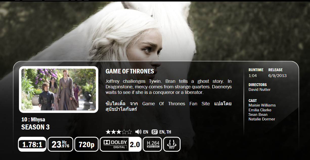Click the H.264 MPEG-4/AVC codec badge
The image size is (310, 160).
click(152, 144)
